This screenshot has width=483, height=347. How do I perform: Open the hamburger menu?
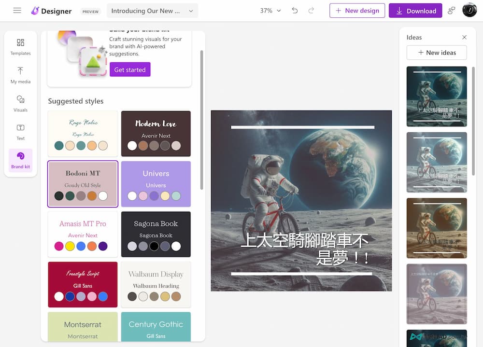(17, 11)
